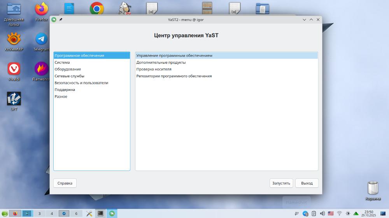Open Flameshot desktop icon
This screenshot has width=389, height=218.
[x=41, y=72]
